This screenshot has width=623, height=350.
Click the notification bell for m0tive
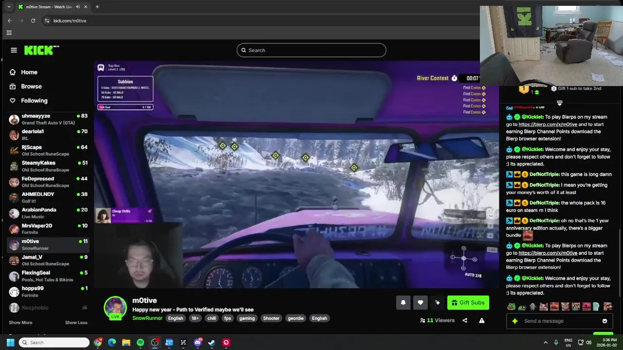[403, 302]
